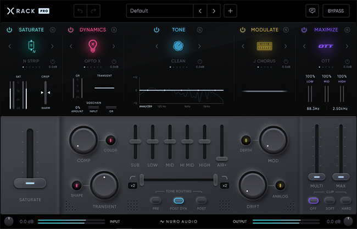Click the Clean gain trim knob
The width and height of the screenshot is (357, 229).
[200, 62]
